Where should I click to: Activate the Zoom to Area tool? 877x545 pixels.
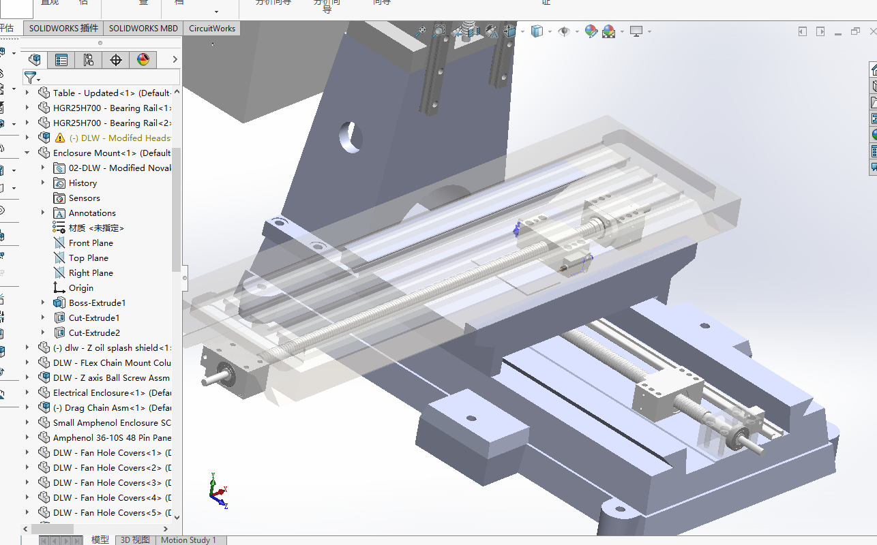(440, 31)
